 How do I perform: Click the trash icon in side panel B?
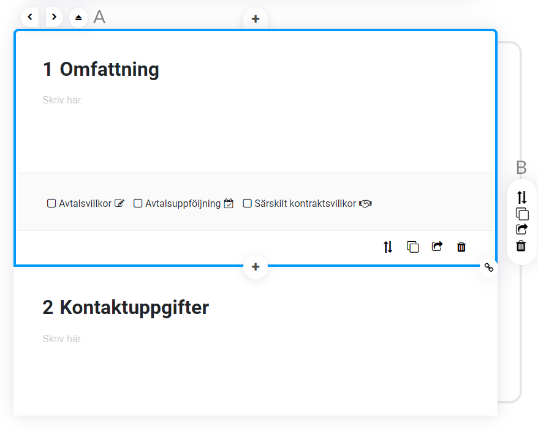click(521, 246)
